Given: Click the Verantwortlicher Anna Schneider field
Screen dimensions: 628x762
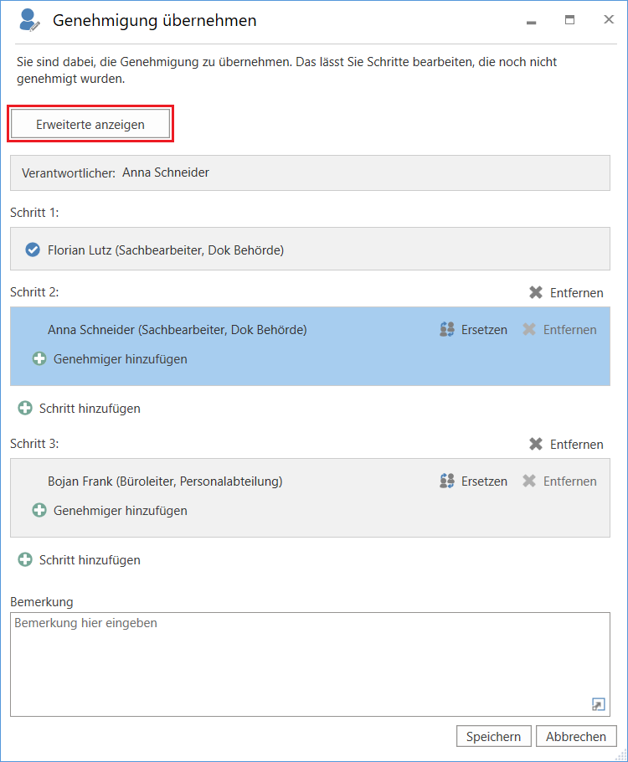Looking at the screenshot, I should pos(310,172).
